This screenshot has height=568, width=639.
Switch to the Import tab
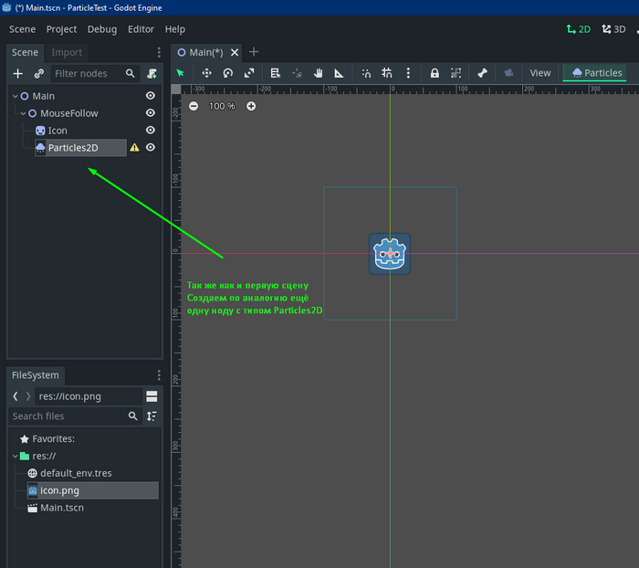(x=67, y=52)
